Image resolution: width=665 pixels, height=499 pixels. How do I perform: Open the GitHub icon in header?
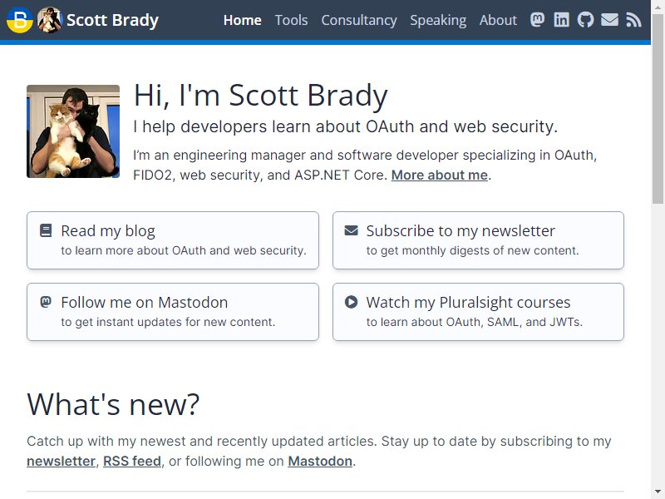pyautogui.click(x=586, y=19)
